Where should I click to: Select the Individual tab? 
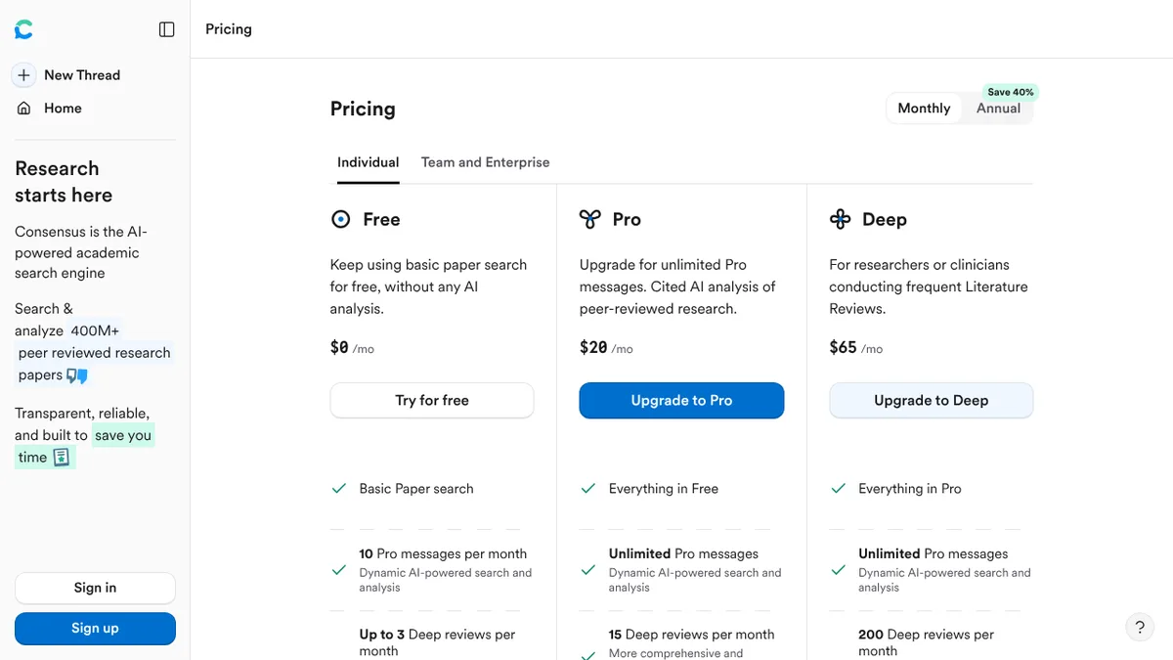(369, 162)
